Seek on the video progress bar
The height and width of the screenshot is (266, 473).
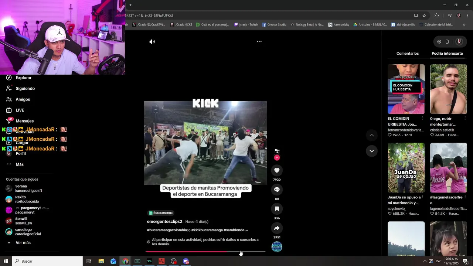click(x=205, y=252)
